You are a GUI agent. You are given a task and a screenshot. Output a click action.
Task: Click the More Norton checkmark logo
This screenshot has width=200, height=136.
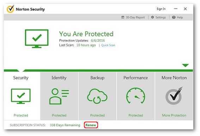click(174, 96)
